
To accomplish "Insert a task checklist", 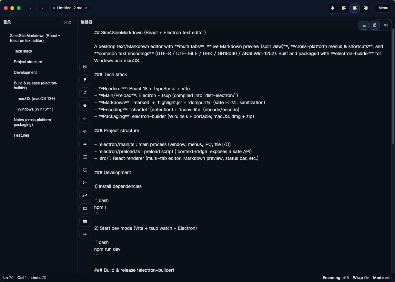I will 85,183.
